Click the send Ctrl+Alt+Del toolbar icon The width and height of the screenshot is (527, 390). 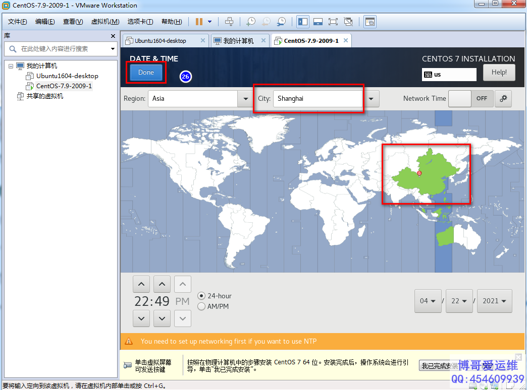coord(229,22)
